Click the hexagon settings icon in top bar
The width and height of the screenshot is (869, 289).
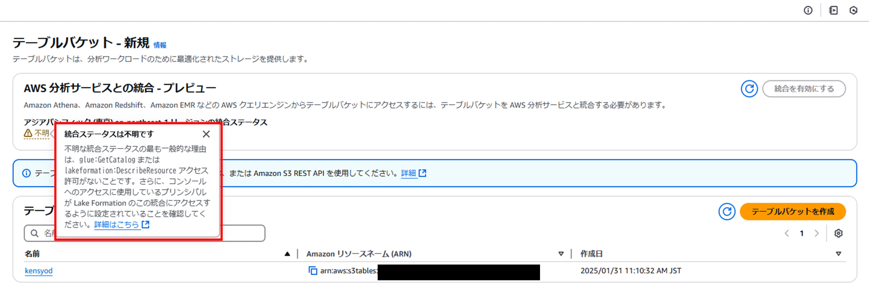point(853,10)
